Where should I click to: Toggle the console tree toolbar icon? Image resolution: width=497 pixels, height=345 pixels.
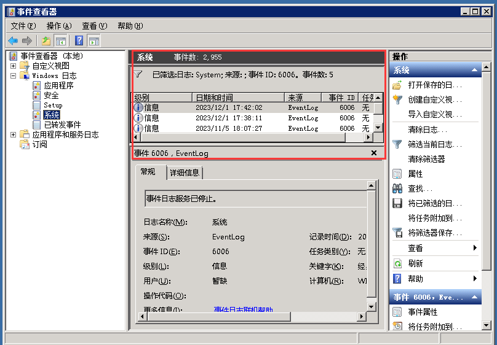[x=61, y=41]
